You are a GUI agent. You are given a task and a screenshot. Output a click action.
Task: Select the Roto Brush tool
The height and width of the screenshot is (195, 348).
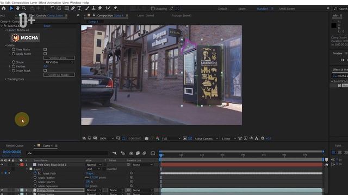click(x=108, y=8)
